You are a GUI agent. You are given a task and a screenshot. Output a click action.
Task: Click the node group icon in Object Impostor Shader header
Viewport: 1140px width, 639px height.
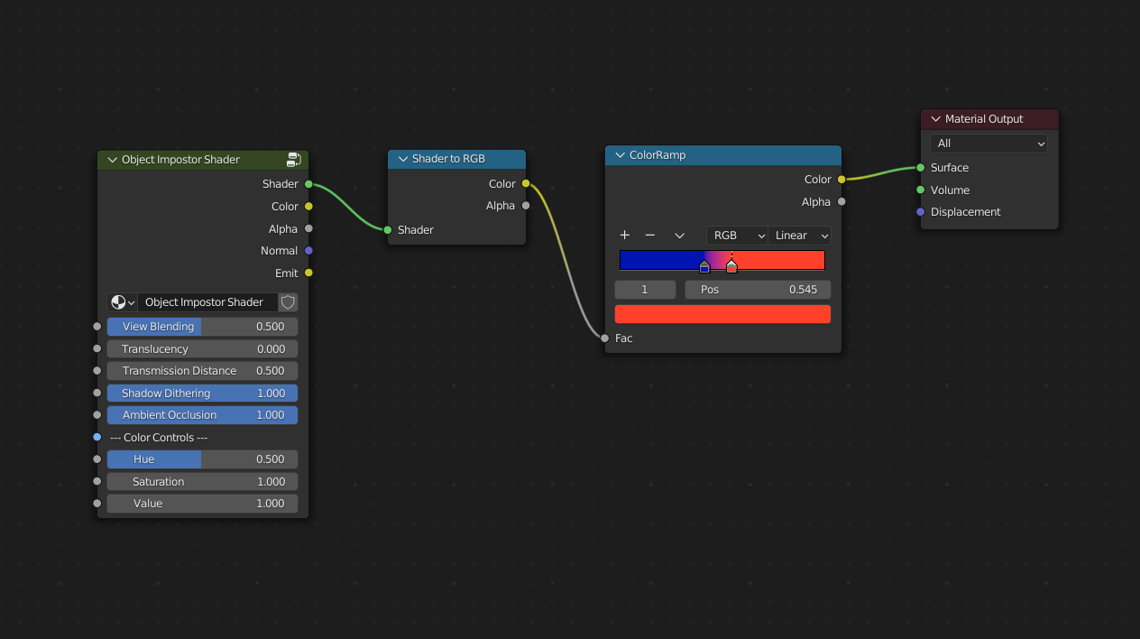pyautogui.click(x=294, y=160)
